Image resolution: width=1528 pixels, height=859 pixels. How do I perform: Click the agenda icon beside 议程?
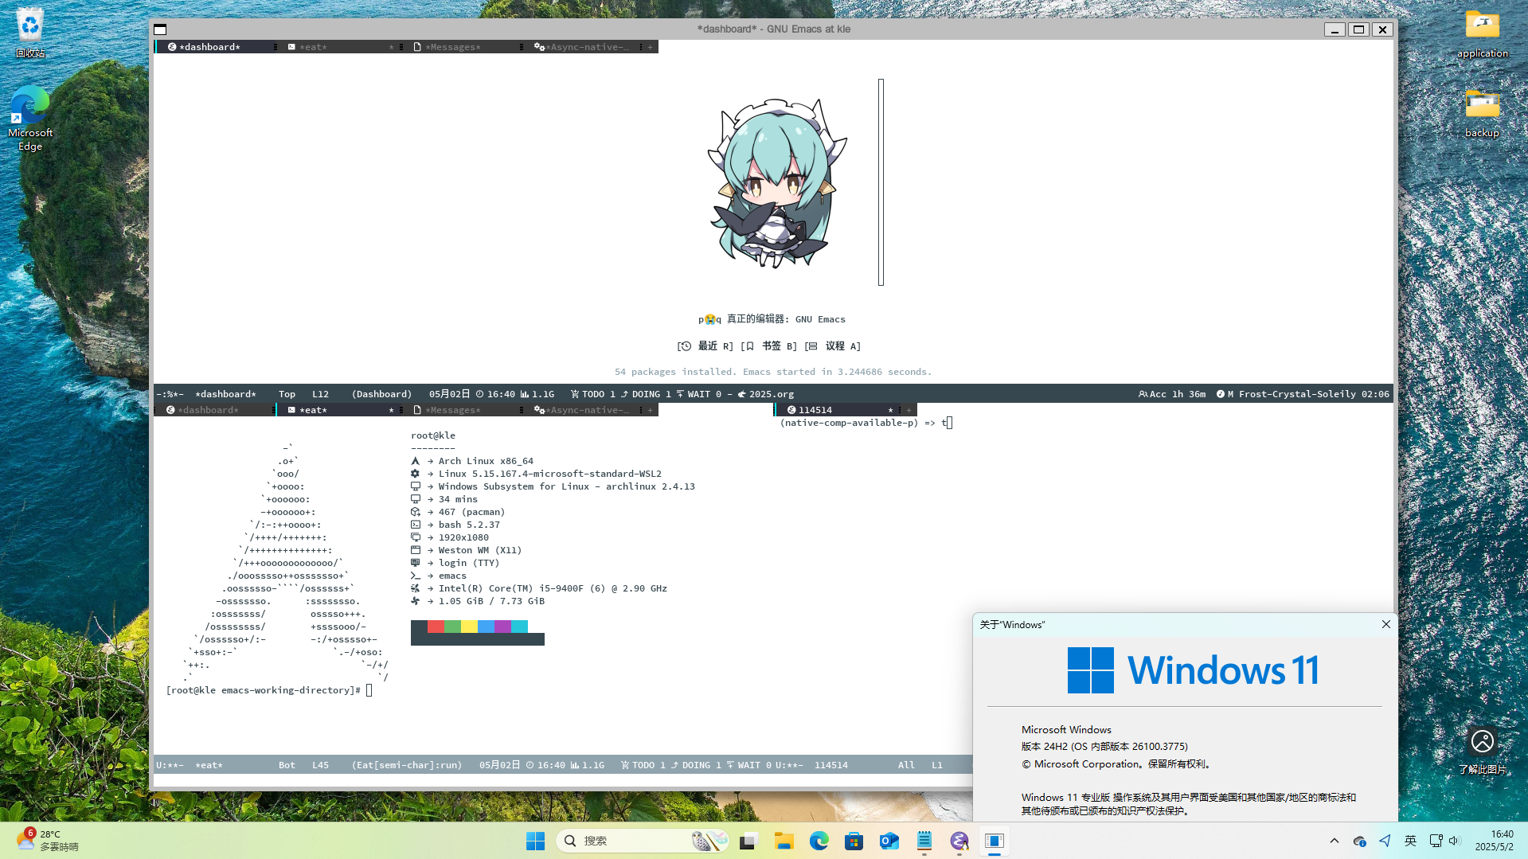(812, 346)
